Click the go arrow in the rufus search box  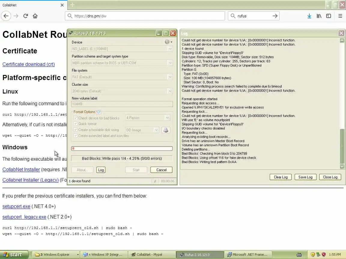coord(275,16)
